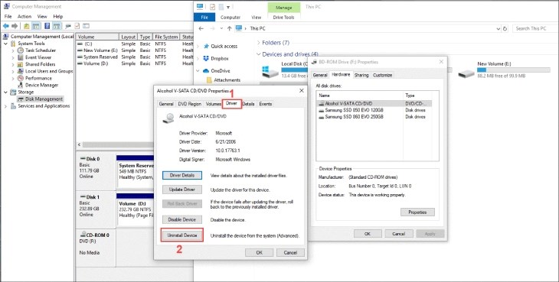
Task: Click the Volume column header
Action: click(x=97, y=37)
